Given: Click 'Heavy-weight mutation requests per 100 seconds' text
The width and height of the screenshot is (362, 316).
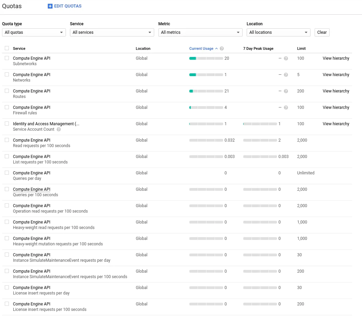Looking at the screenshot, I should 58,244.
